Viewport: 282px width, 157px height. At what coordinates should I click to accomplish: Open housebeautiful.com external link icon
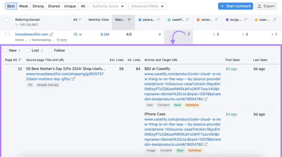coord(51,34)
